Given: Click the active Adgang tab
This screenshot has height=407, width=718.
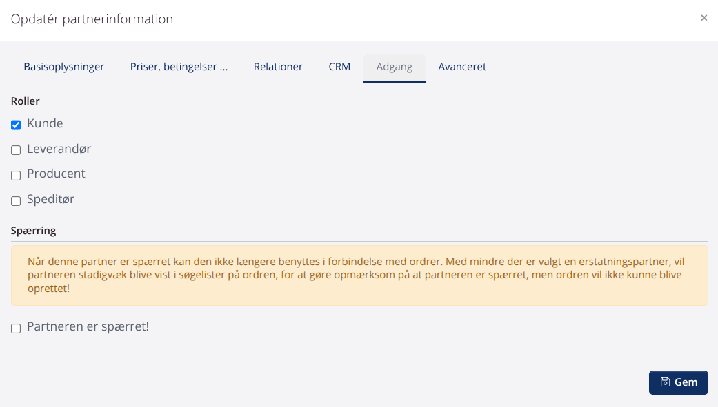Looking at the screenshot, I should coord(395,67).
